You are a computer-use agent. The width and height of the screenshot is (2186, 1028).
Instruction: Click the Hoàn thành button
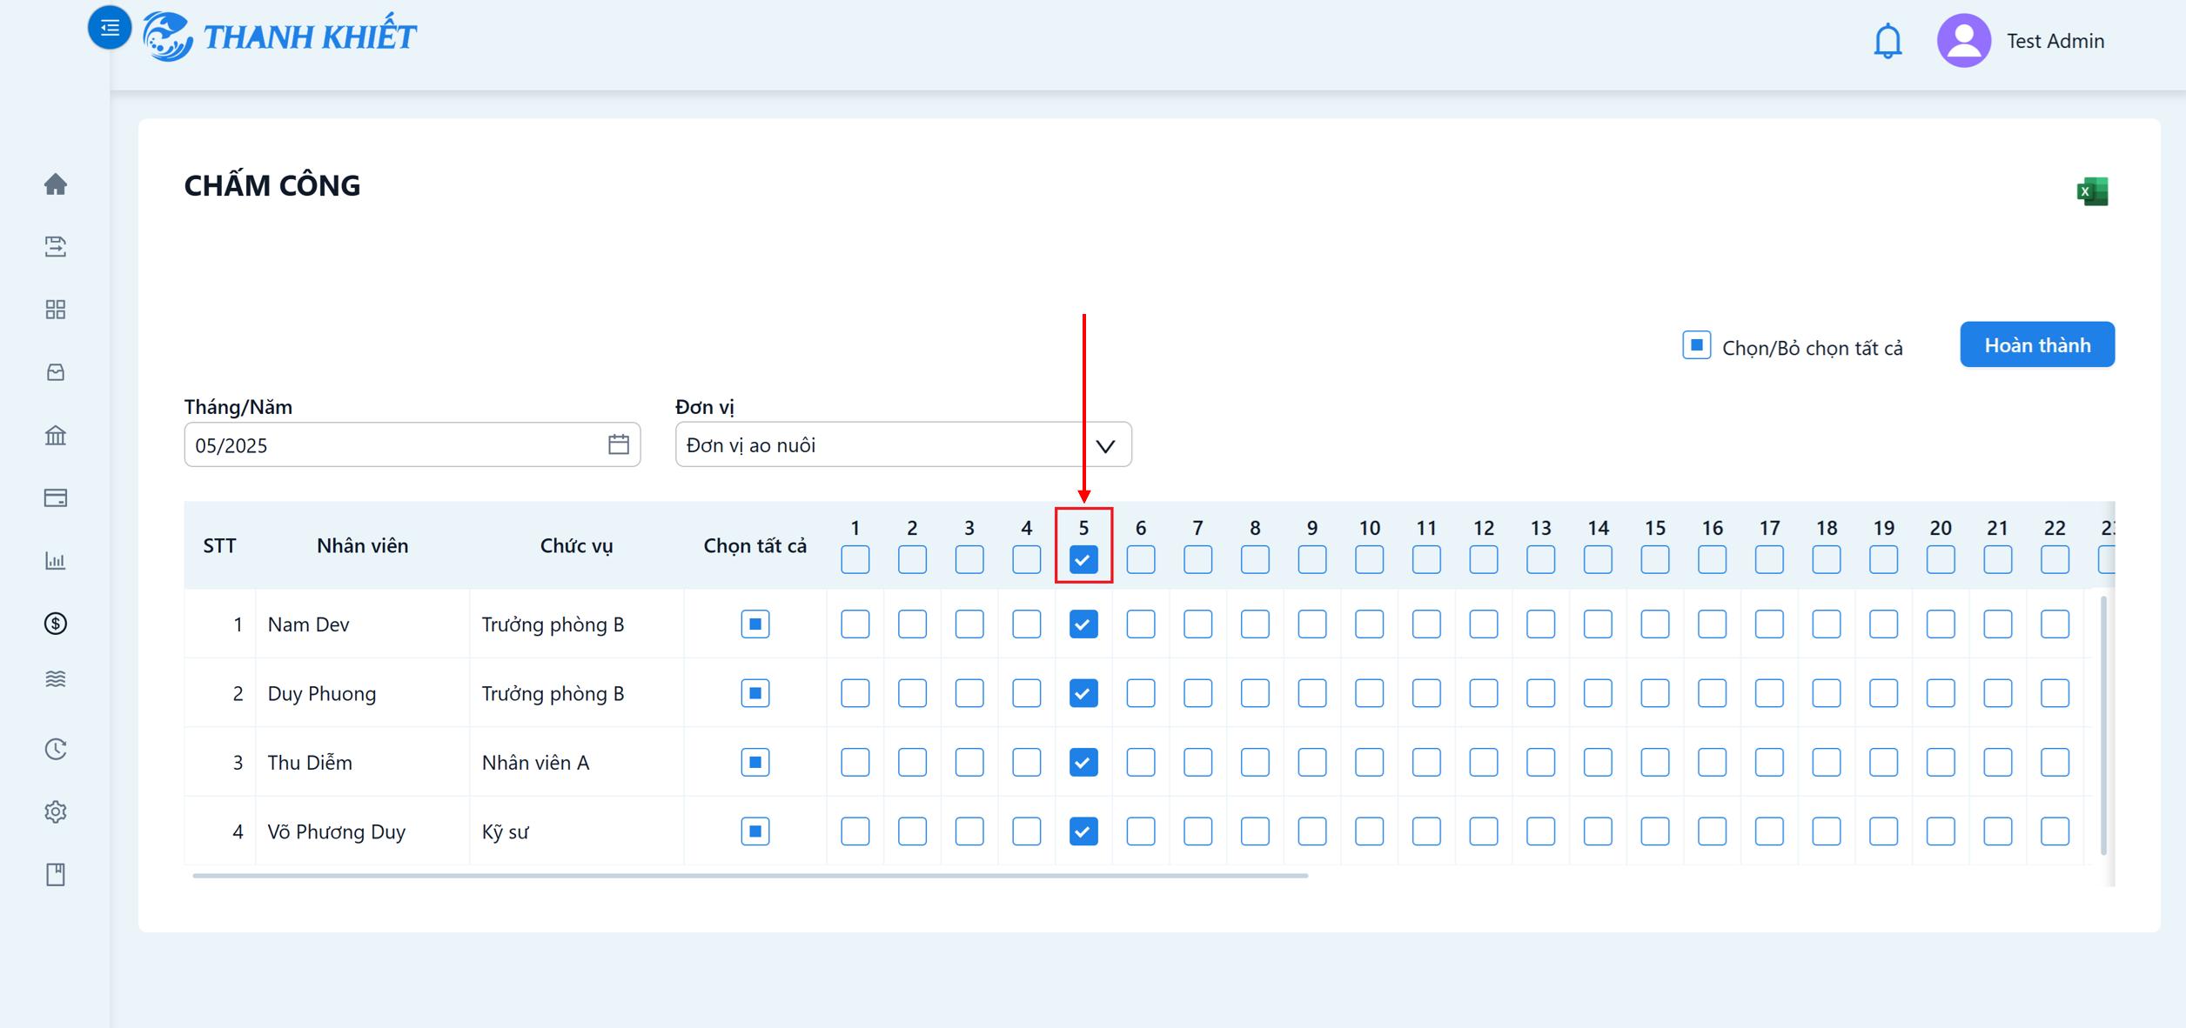(x=2037, y=345)
